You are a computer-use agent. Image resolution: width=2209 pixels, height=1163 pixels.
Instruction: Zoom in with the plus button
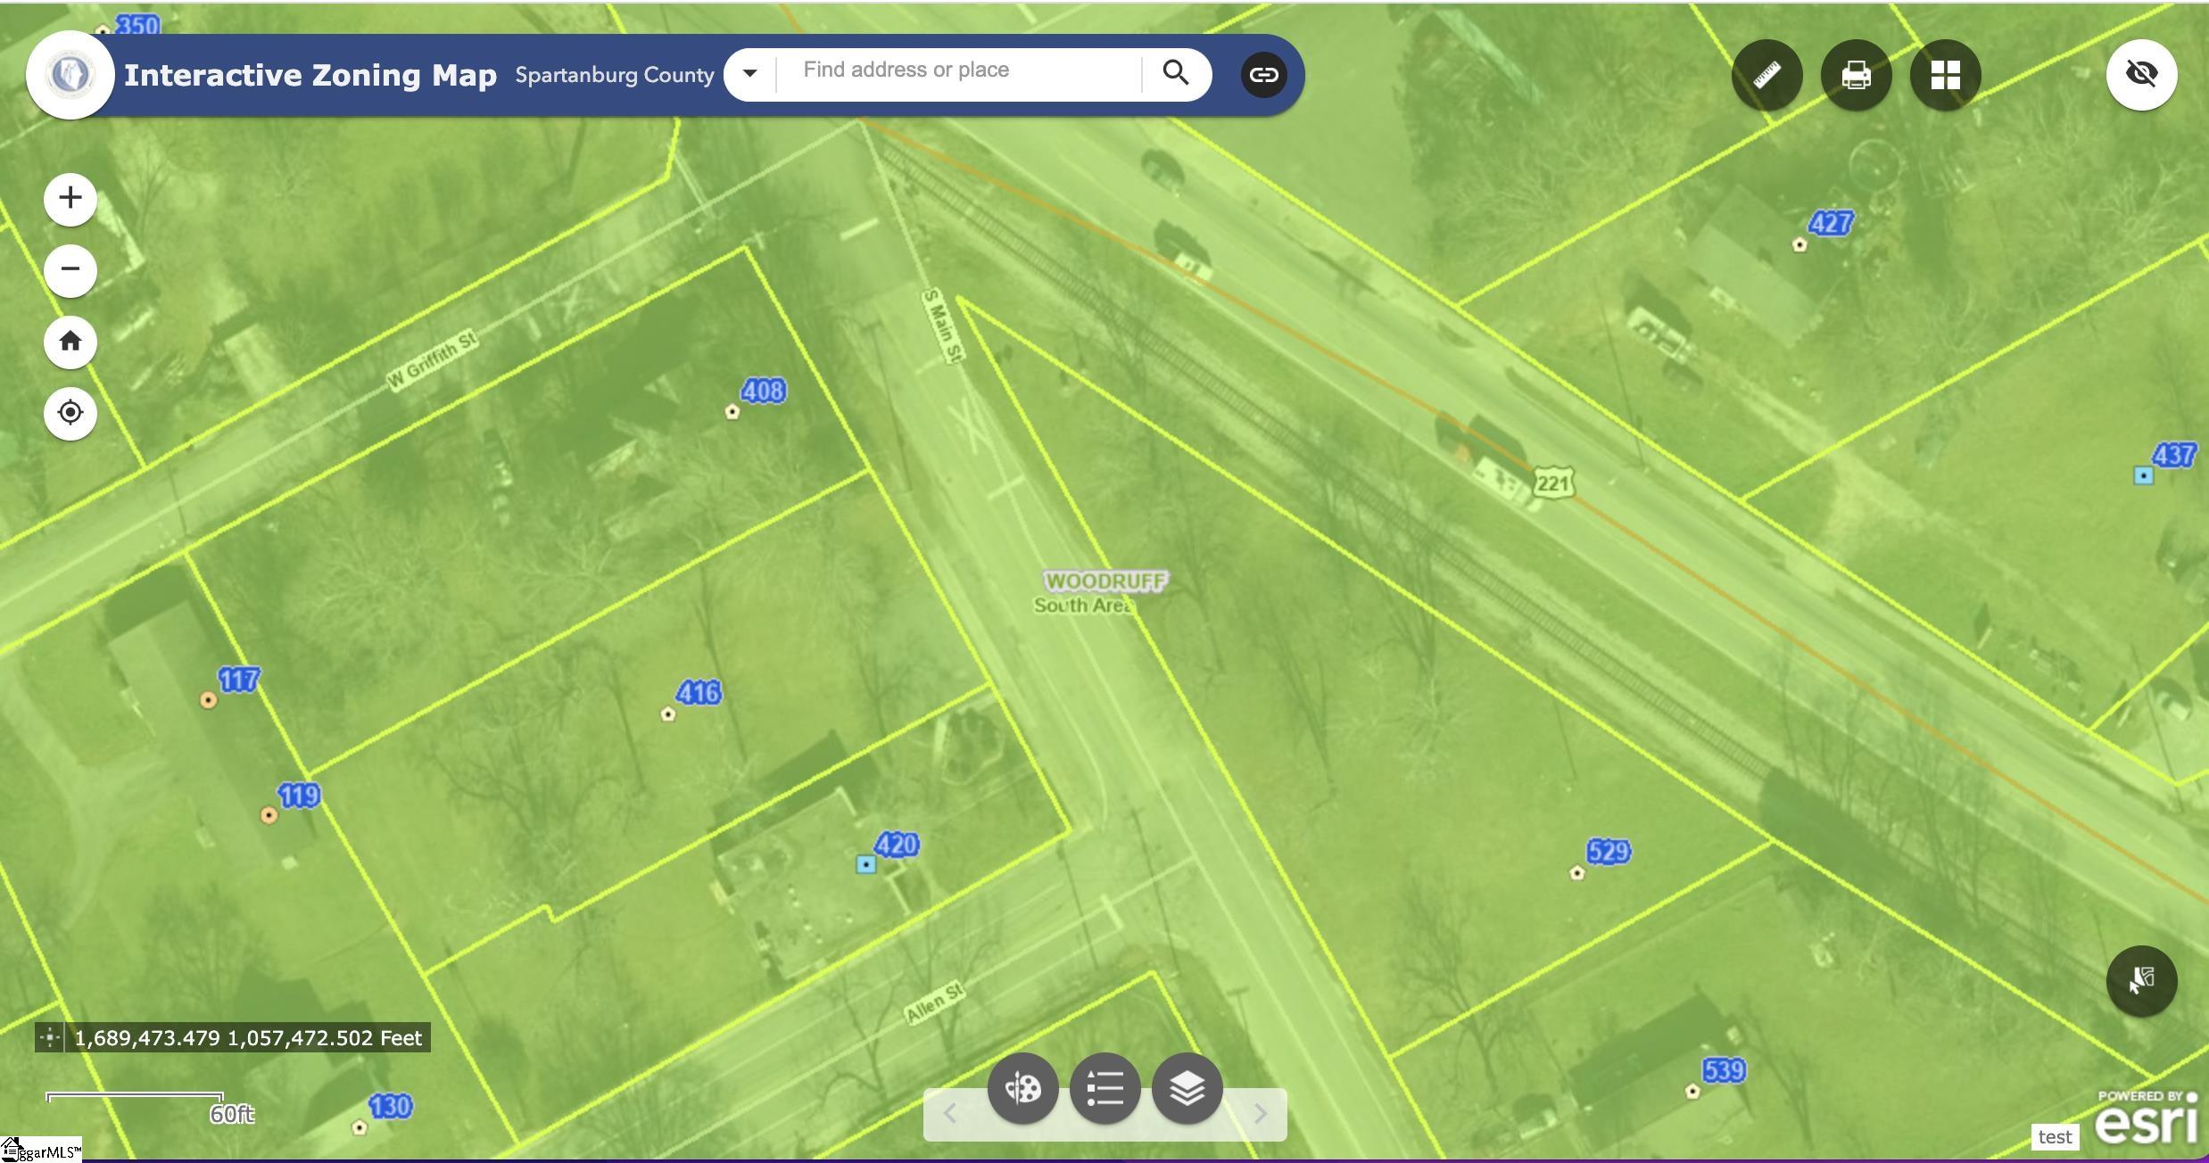pyautogui.click(x=70, y=198)
